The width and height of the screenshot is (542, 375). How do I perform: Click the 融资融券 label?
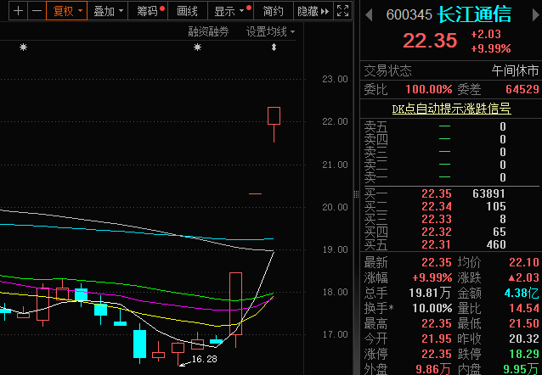pos(208,31)
